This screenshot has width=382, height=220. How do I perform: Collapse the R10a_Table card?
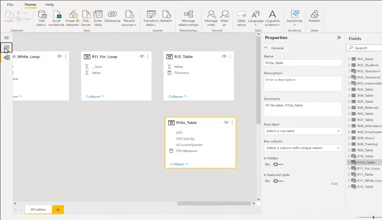click(180, 164)
